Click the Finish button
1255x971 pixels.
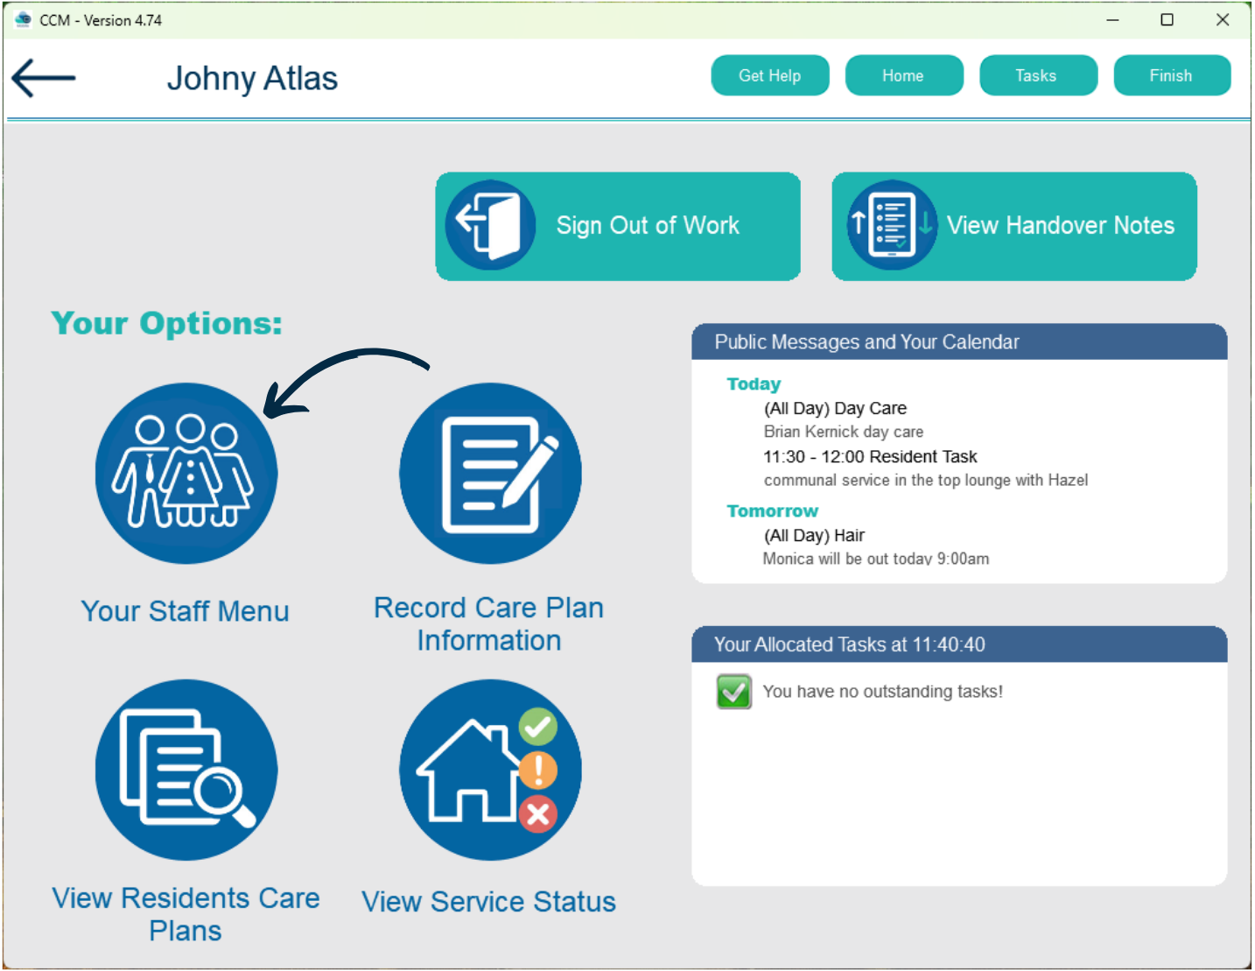(x=1172, y=75)
